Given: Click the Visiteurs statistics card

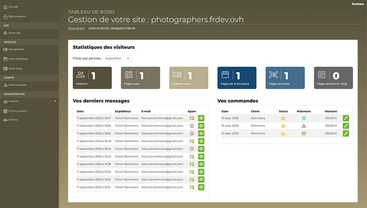Looking at the screenshot, I should pyautogui.click(x=92, y=78).
